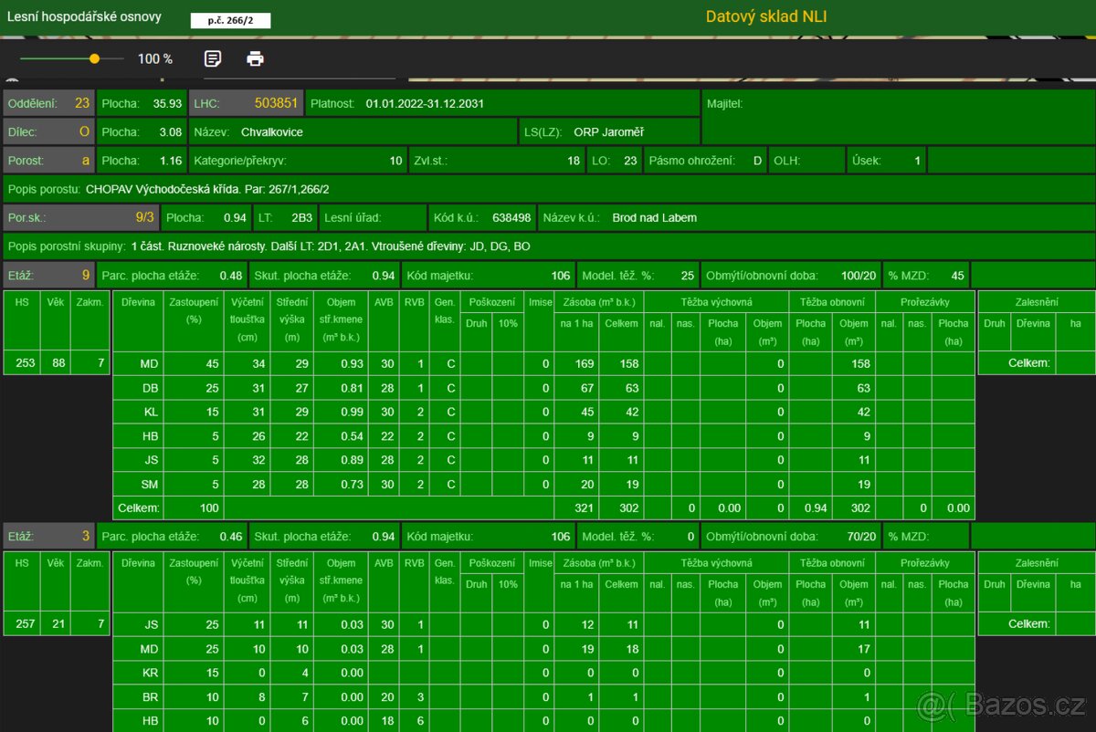Click the 100 % zoom level label
This screenshot has height=732, width=1096.
(x=155, y=59)
